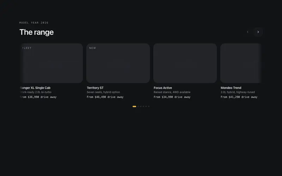This screenshot has width=282, height=176.
Task: Open the Ranger XL Single Cab image card
Action: click(x=51, y=63)
